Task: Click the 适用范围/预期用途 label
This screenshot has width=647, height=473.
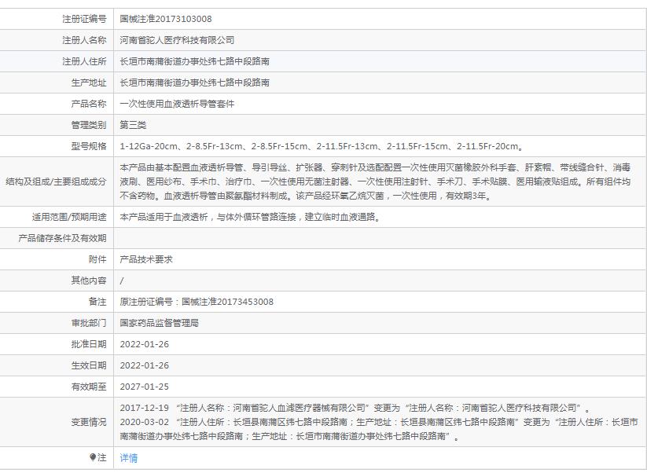Action: (69, 217)
